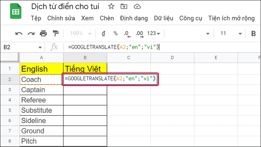This screenshot has width=261, height=147.
Task: Check the cloud saved status icon
Action: (x=137, y=7)
